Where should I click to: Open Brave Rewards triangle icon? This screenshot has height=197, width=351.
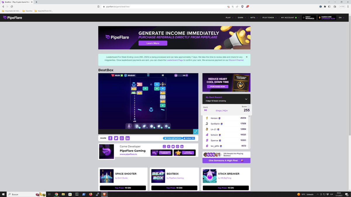coord(247,6)
